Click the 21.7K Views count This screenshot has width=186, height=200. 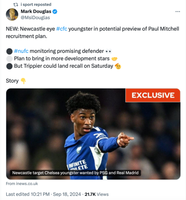[x=97, y=194]
